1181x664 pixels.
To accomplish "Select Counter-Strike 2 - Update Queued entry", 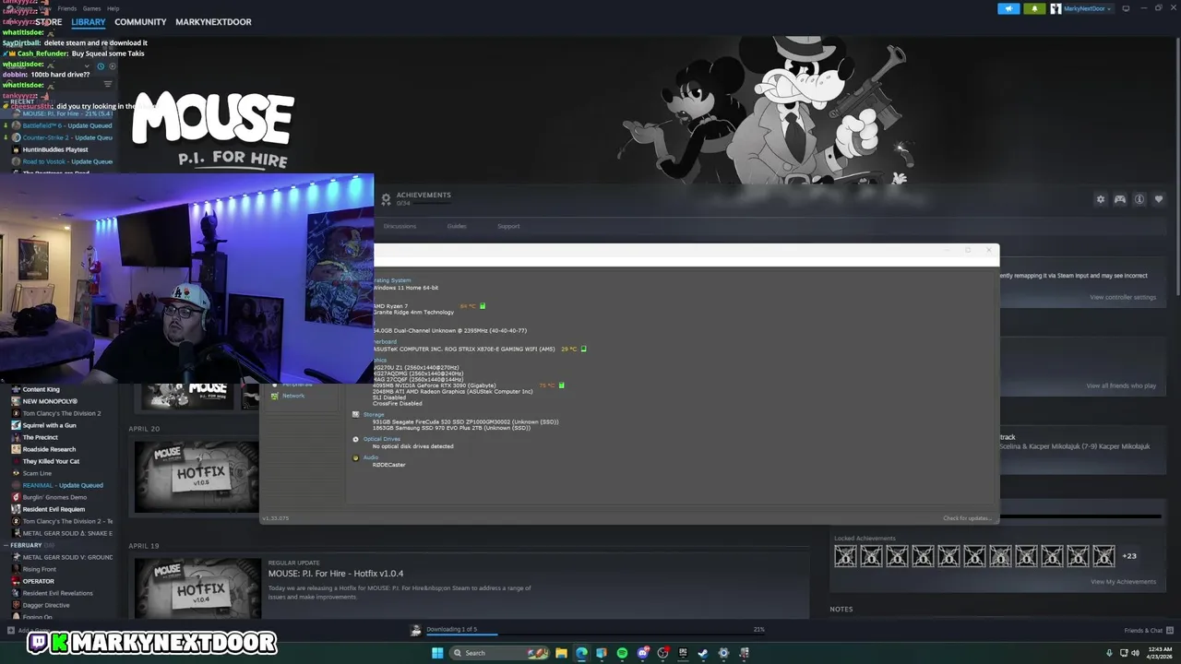I will [66, 137].
